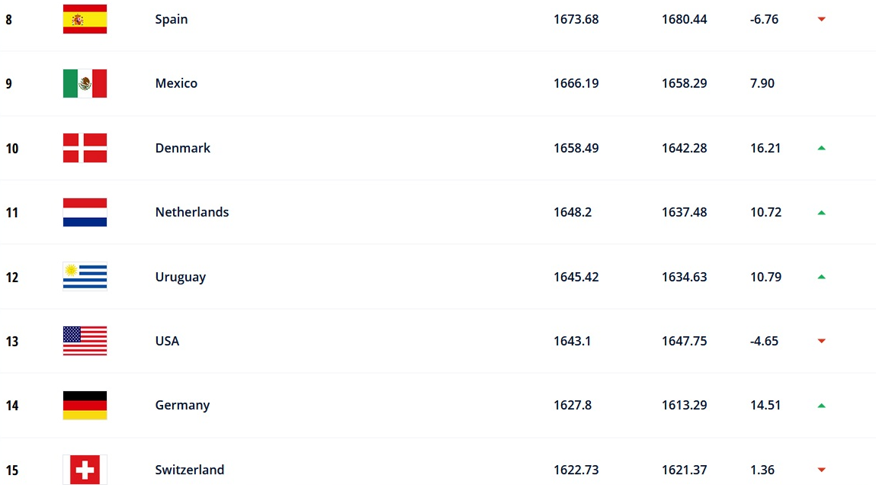Click Denmark's total points 1658.49
The height and width of the screenshot is (485, 876).
[x=576, y=148]
